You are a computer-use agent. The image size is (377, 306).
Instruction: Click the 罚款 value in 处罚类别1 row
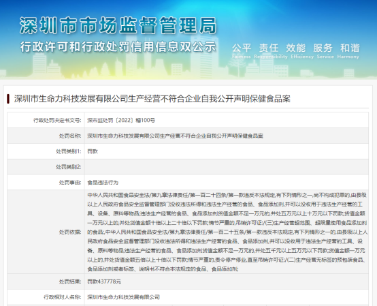93,151
